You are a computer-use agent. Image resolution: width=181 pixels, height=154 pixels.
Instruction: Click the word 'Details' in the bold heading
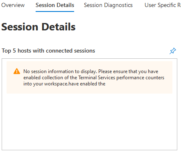[x=59, y=27]
